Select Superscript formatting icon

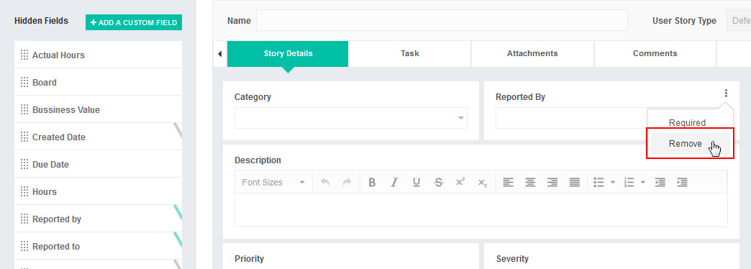click(460, 182)
